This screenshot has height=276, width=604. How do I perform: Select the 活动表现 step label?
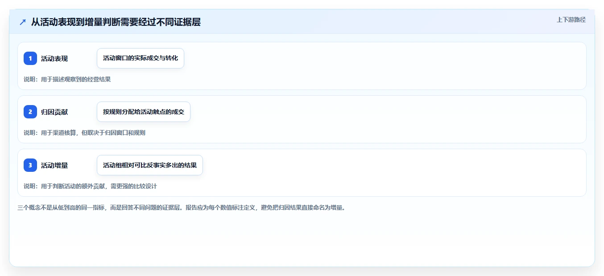point(54,59)
